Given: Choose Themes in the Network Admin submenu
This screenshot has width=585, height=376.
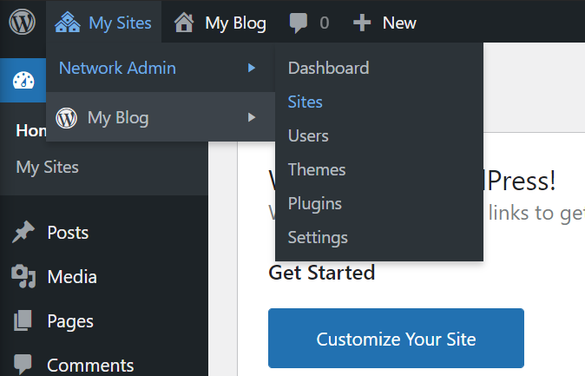Looking at the screenshot, I should tap(317, 169).
